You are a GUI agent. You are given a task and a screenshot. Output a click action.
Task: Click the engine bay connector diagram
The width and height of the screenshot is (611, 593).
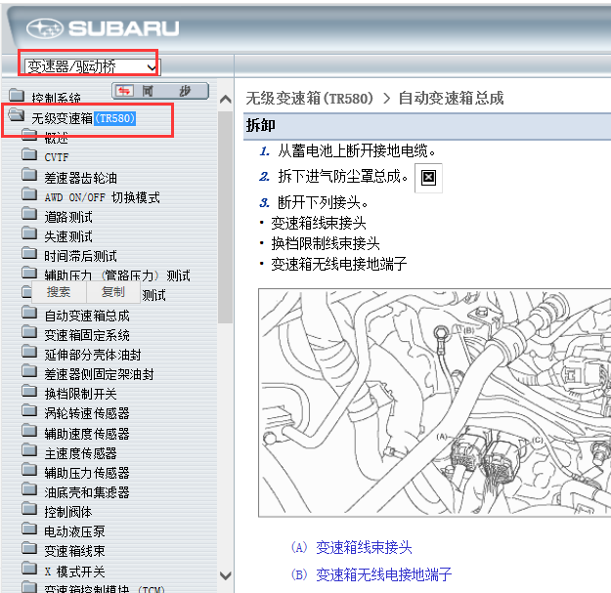click(434, 402)
